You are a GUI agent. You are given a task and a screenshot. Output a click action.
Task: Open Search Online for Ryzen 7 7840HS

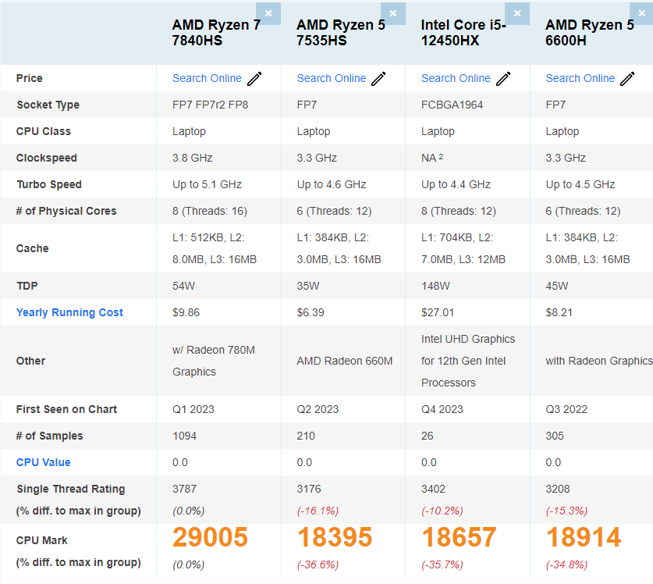(x=207, y=78)
